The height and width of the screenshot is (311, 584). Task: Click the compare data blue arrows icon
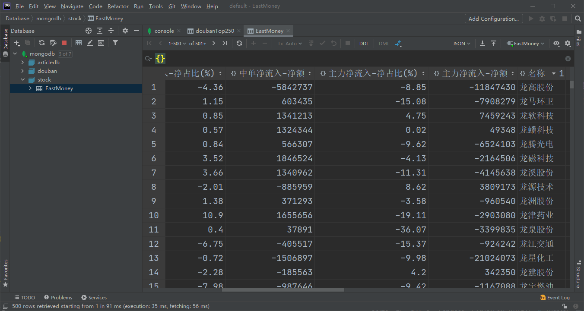(x=399, y=44)
